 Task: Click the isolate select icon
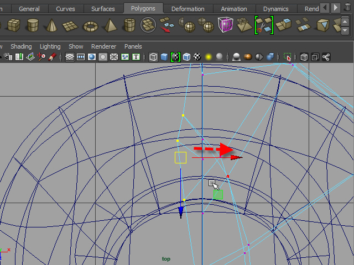(x=287, y=57)
